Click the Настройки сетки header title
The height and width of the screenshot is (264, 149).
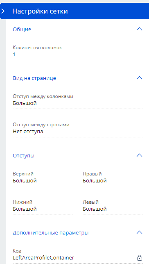[x=40, y=11]
